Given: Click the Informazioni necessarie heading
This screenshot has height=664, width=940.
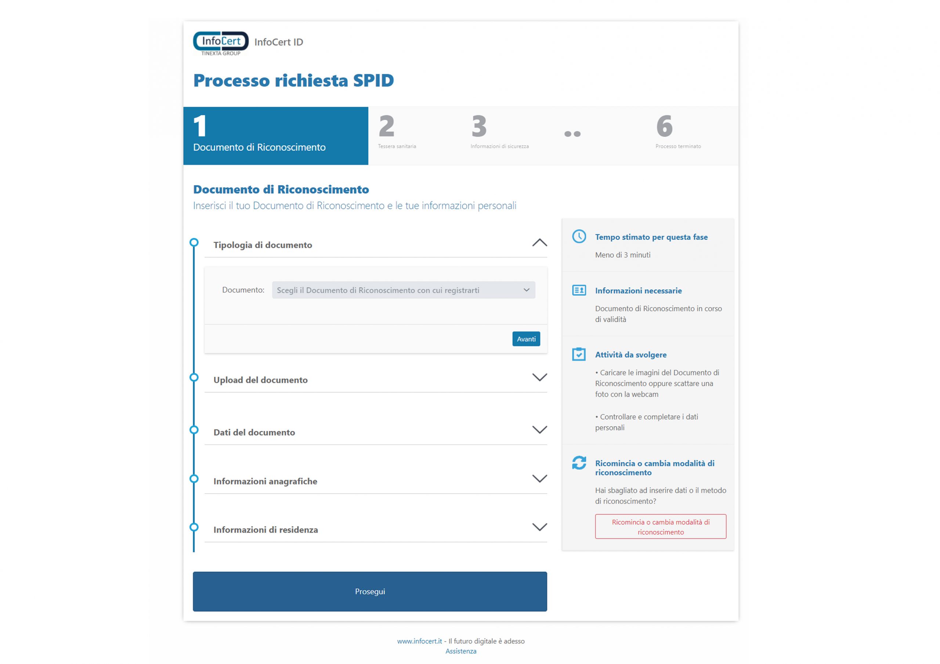Looking at the screenshot, I should click(x=638, y=291).
